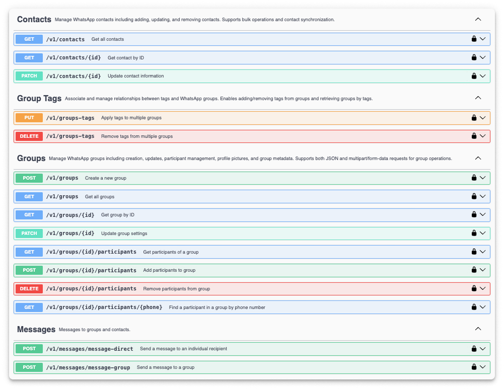Open authorization lock for GET /v1/contacts/{id}
The width and height of the screenshot is (504, 389).
coord(473,57)
